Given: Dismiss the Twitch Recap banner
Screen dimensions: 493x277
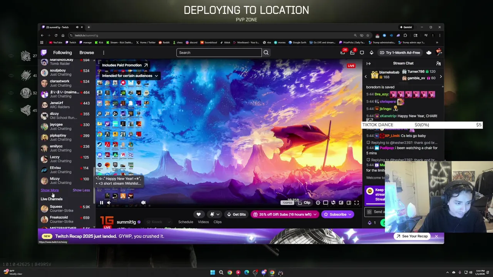Looking at the screenshot, I should pyautogui.click(x=436, y=236).
